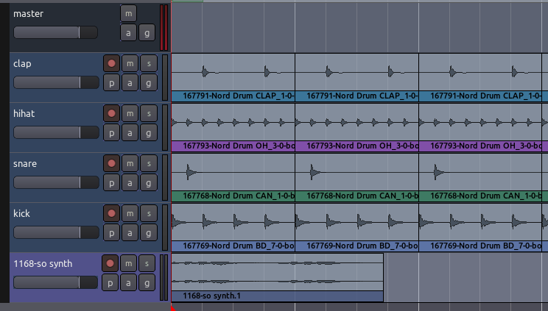Click the clap track gain fader
548x311 pixels.
click(56, 82)
